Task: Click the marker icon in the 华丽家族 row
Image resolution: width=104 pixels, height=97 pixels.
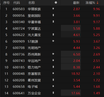Action: coord(53,8)
